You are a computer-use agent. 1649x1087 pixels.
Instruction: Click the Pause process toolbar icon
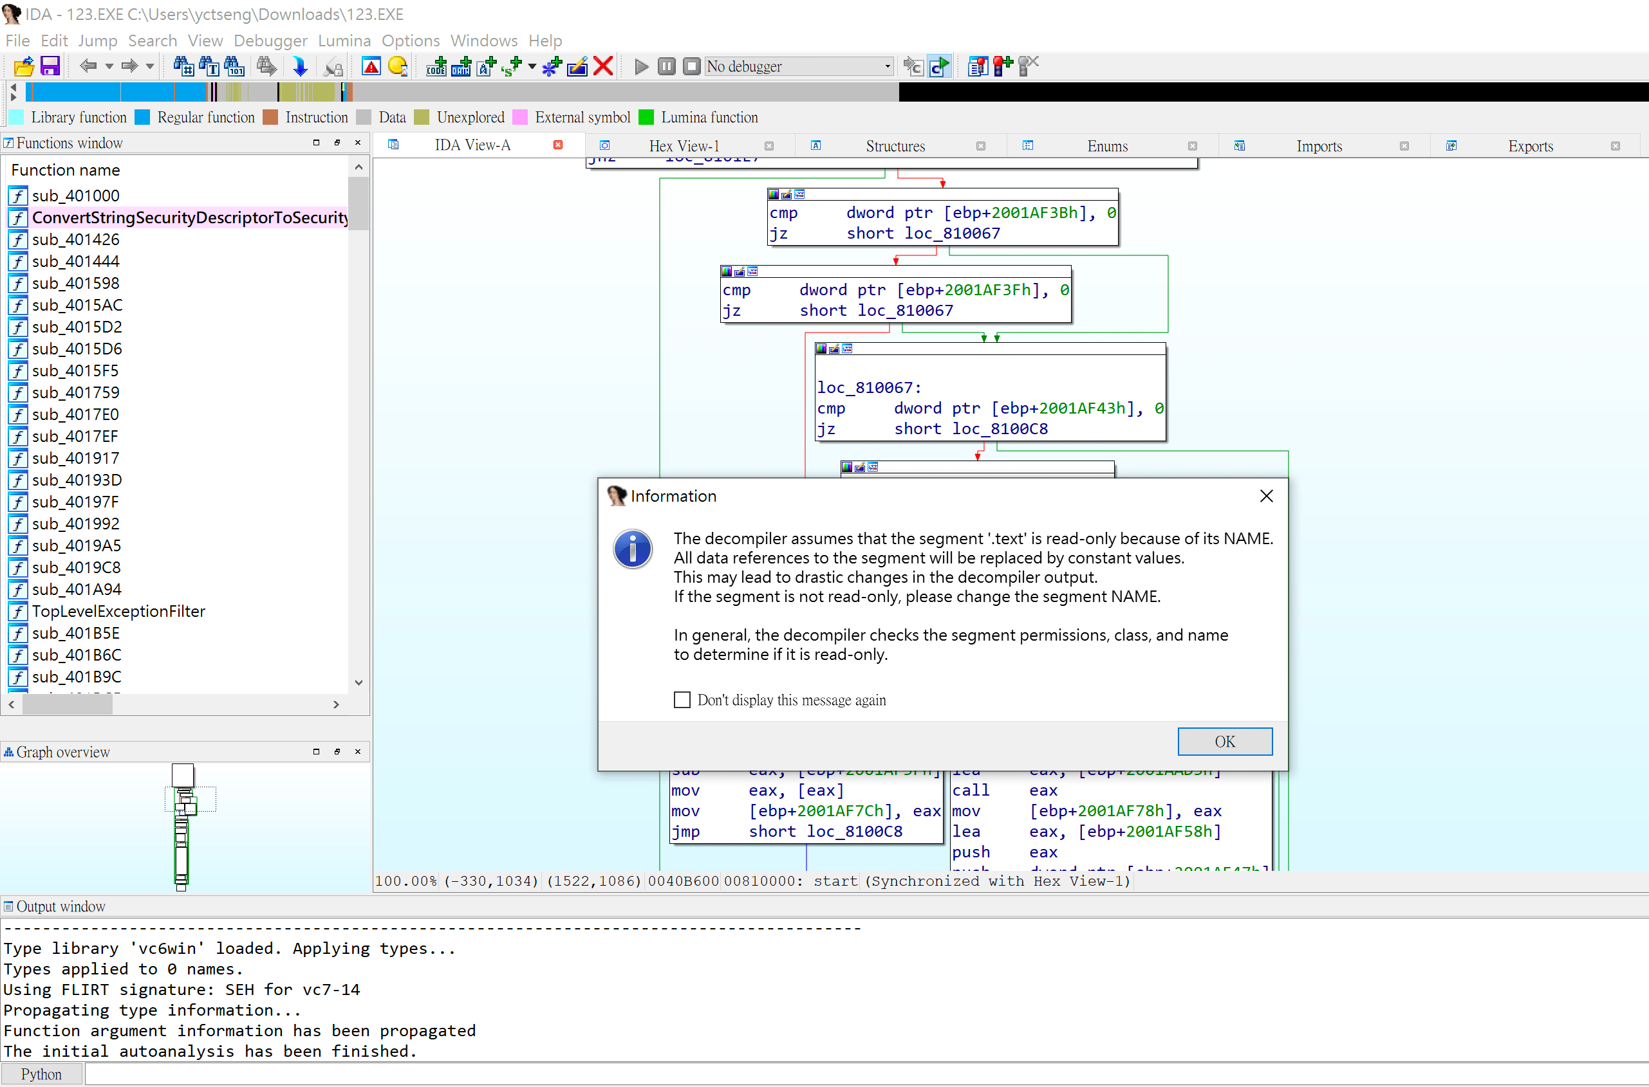coord(666,66)
